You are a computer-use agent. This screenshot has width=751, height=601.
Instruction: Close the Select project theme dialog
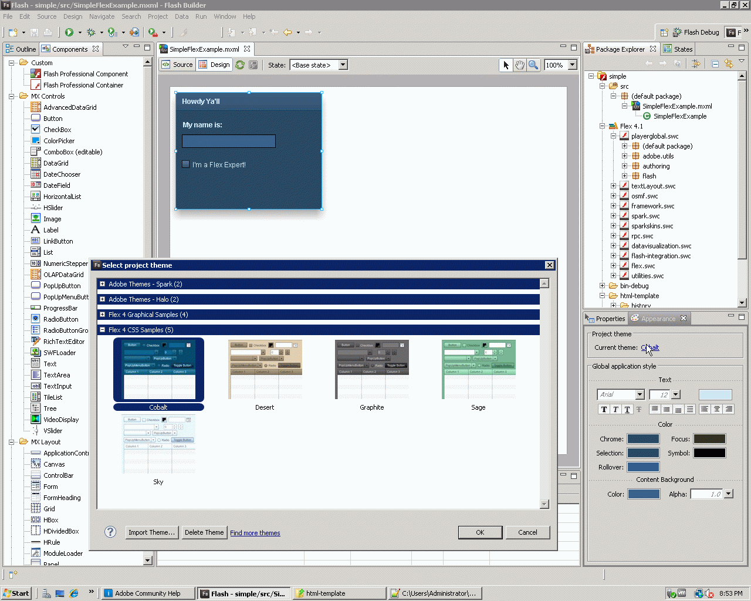(549, 265)
